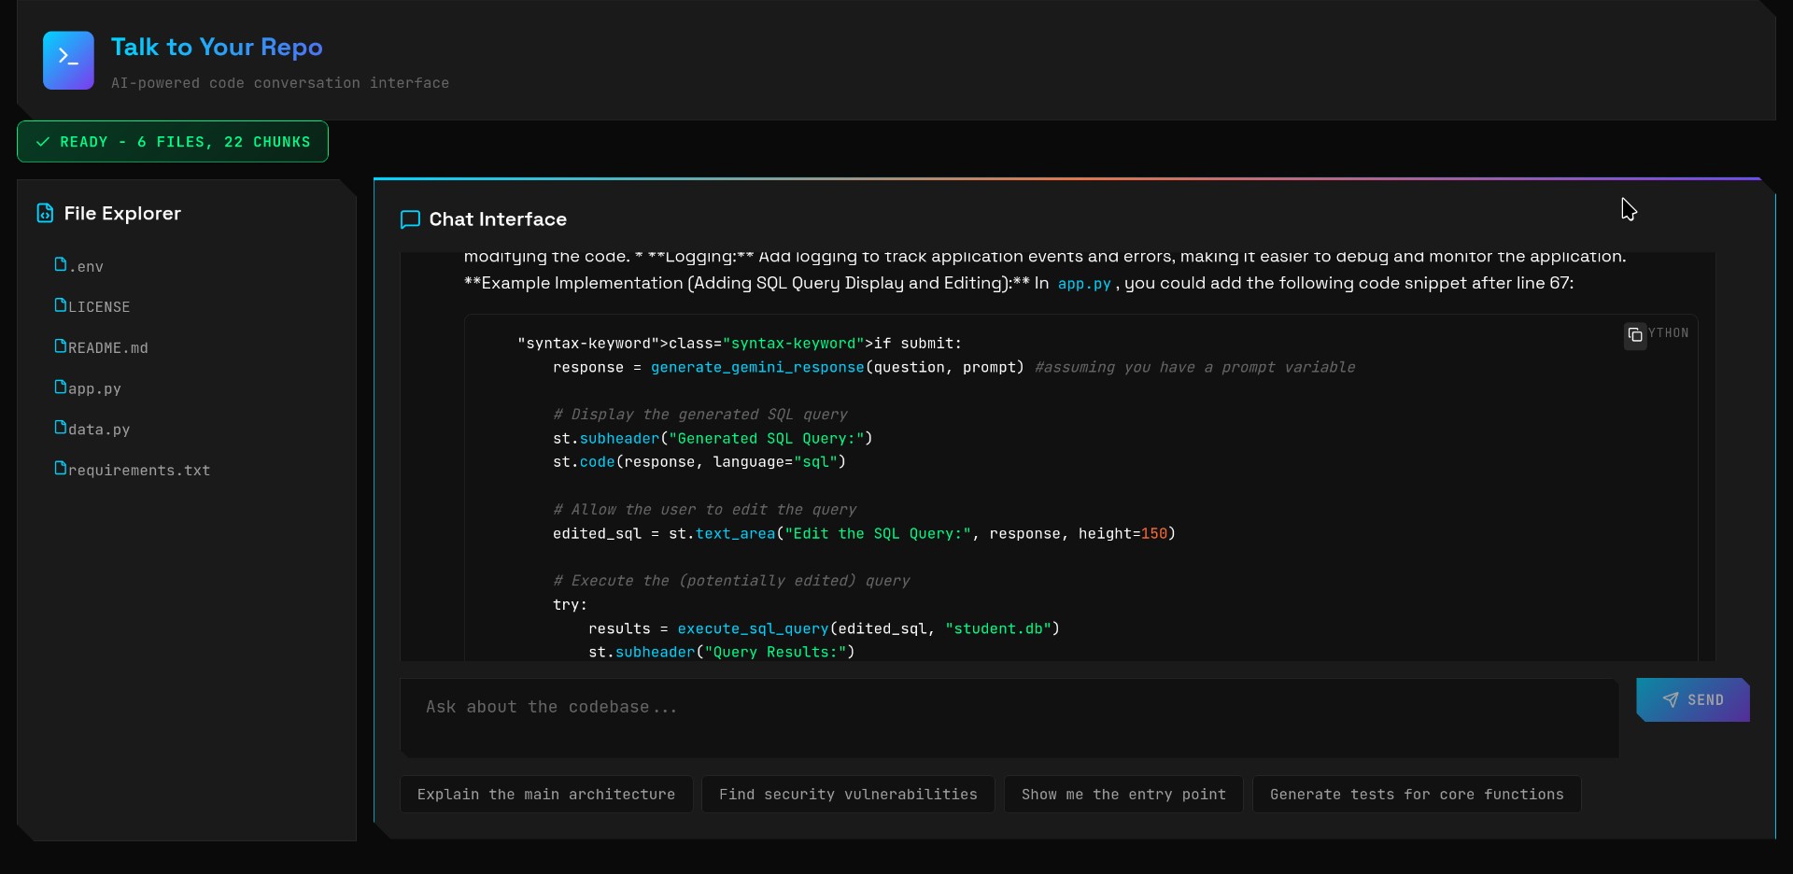Open data.py in the file explorer
This screenshot has width=1793, height=874.
(98, 430)
